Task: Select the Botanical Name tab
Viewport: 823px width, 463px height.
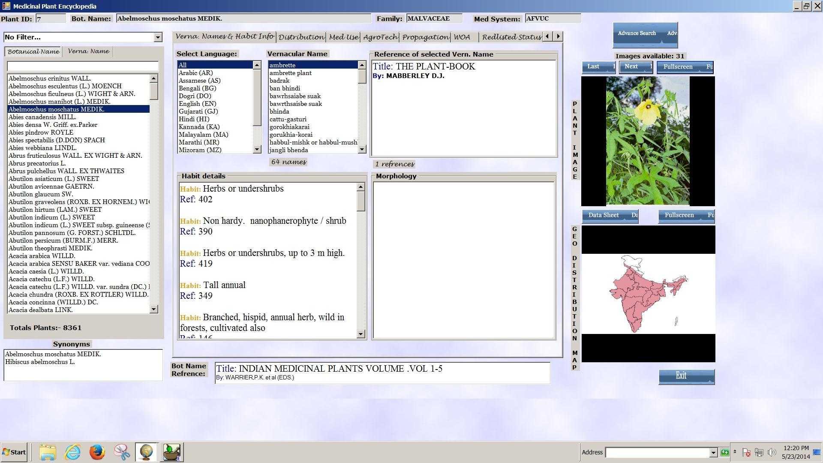Action: click(x=32, y=51)
